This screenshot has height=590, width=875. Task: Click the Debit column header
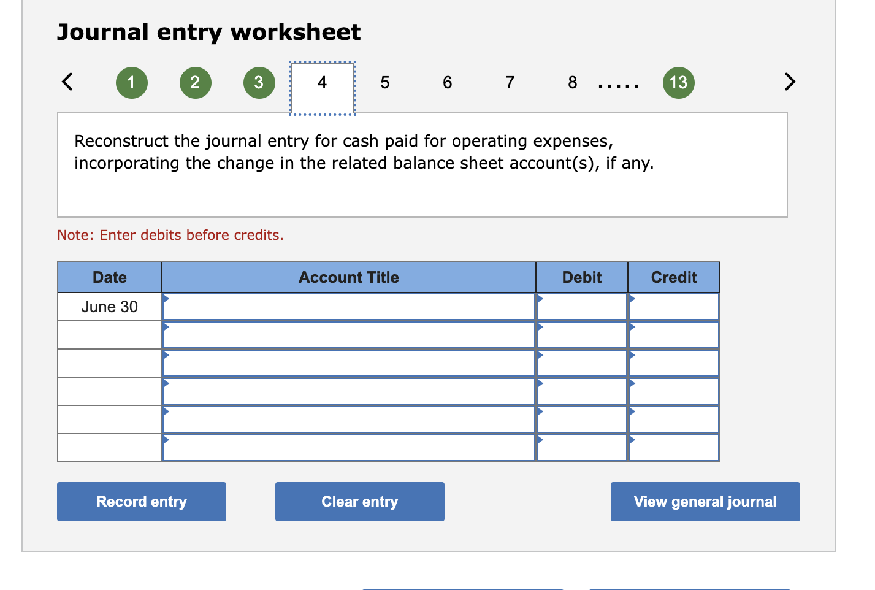tap(582, 277)
